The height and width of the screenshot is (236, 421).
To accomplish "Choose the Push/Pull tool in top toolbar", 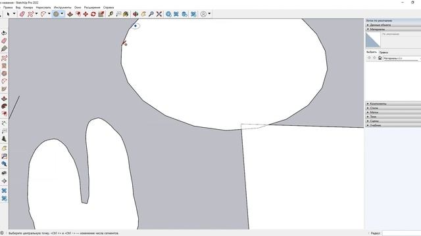I will (70, 14).
